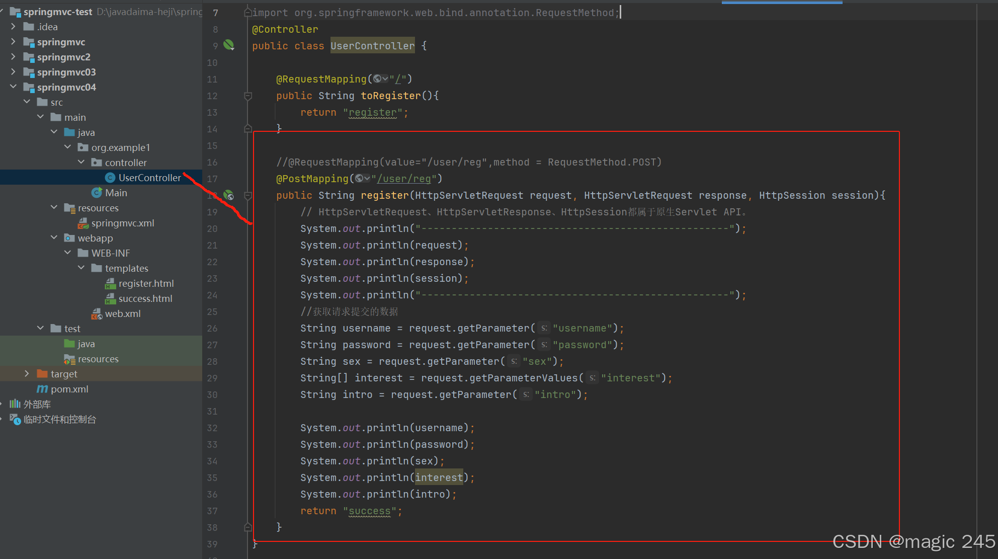Open the pom.xml Maven file
The height and width of the screenshot is (559, 998).
[69, 389]
